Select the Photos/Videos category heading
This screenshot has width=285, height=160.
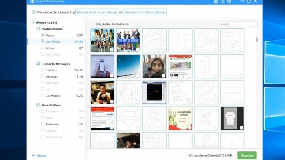(52, 29)
